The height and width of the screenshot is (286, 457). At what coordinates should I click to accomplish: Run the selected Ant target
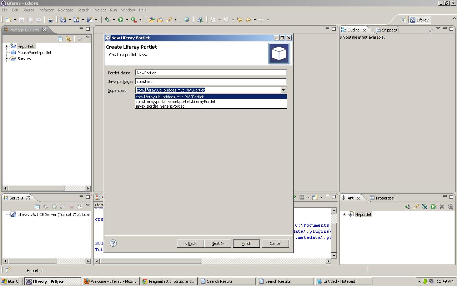(x=433, y=207)
